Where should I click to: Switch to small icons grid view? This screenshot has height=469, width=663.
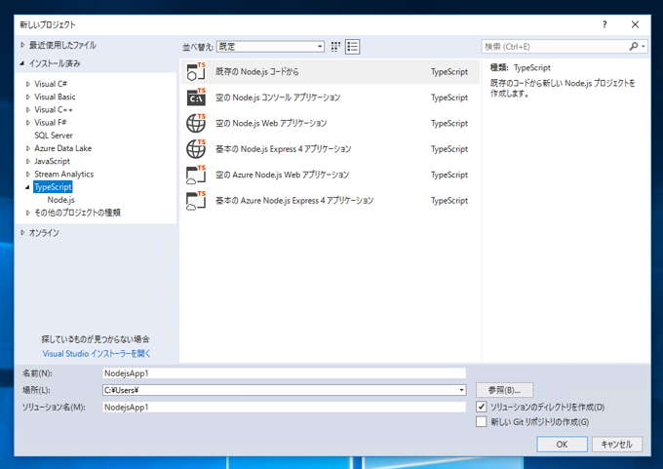(335, 47)
